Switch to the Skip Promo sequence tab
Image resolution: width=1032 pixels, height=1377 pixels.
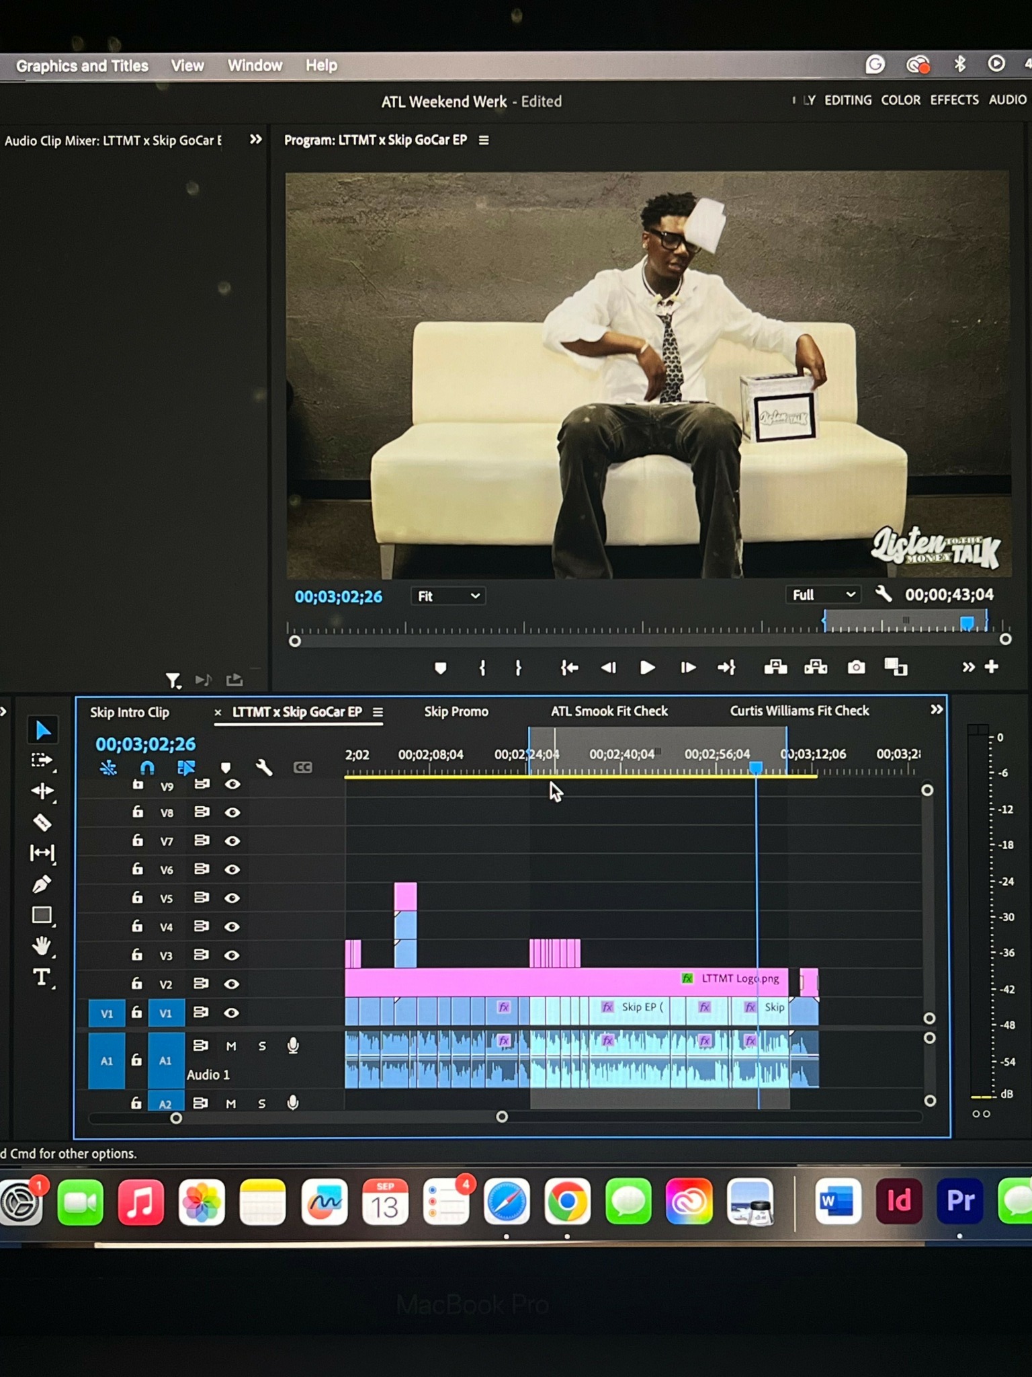[456, 711]
